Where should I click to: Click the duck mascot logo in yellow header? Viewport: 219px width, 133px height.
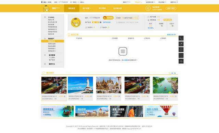[x=46, y=9]
